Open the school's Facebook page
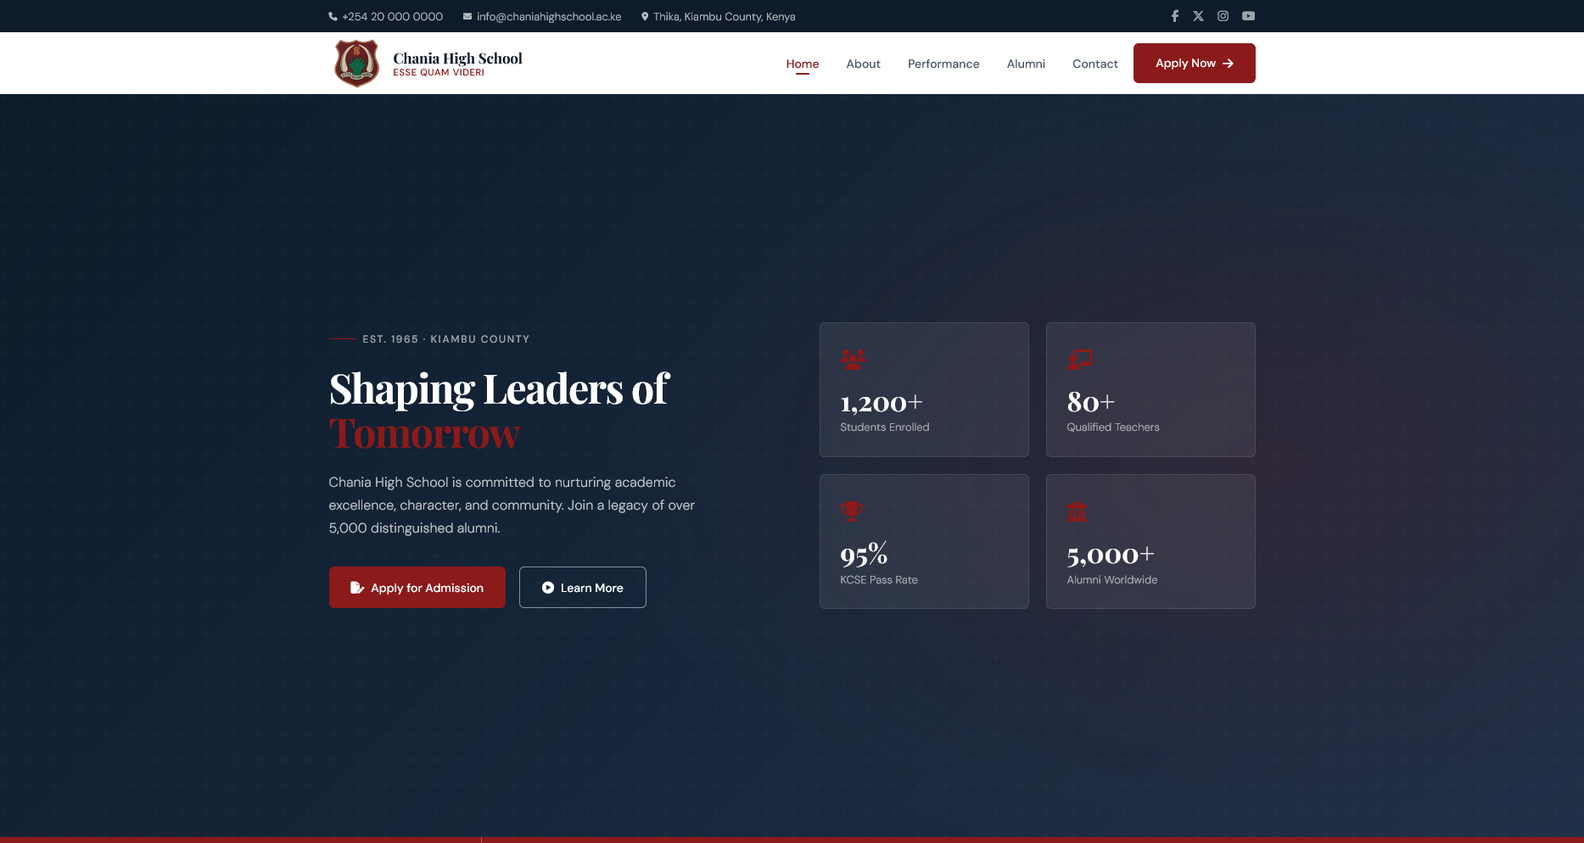Screen dimensions: 1584x843 1174,15
